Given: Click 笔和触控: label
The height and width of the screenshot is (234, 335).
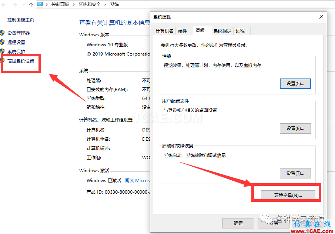Looking at the screenshot, I should [x=96, y=107].
